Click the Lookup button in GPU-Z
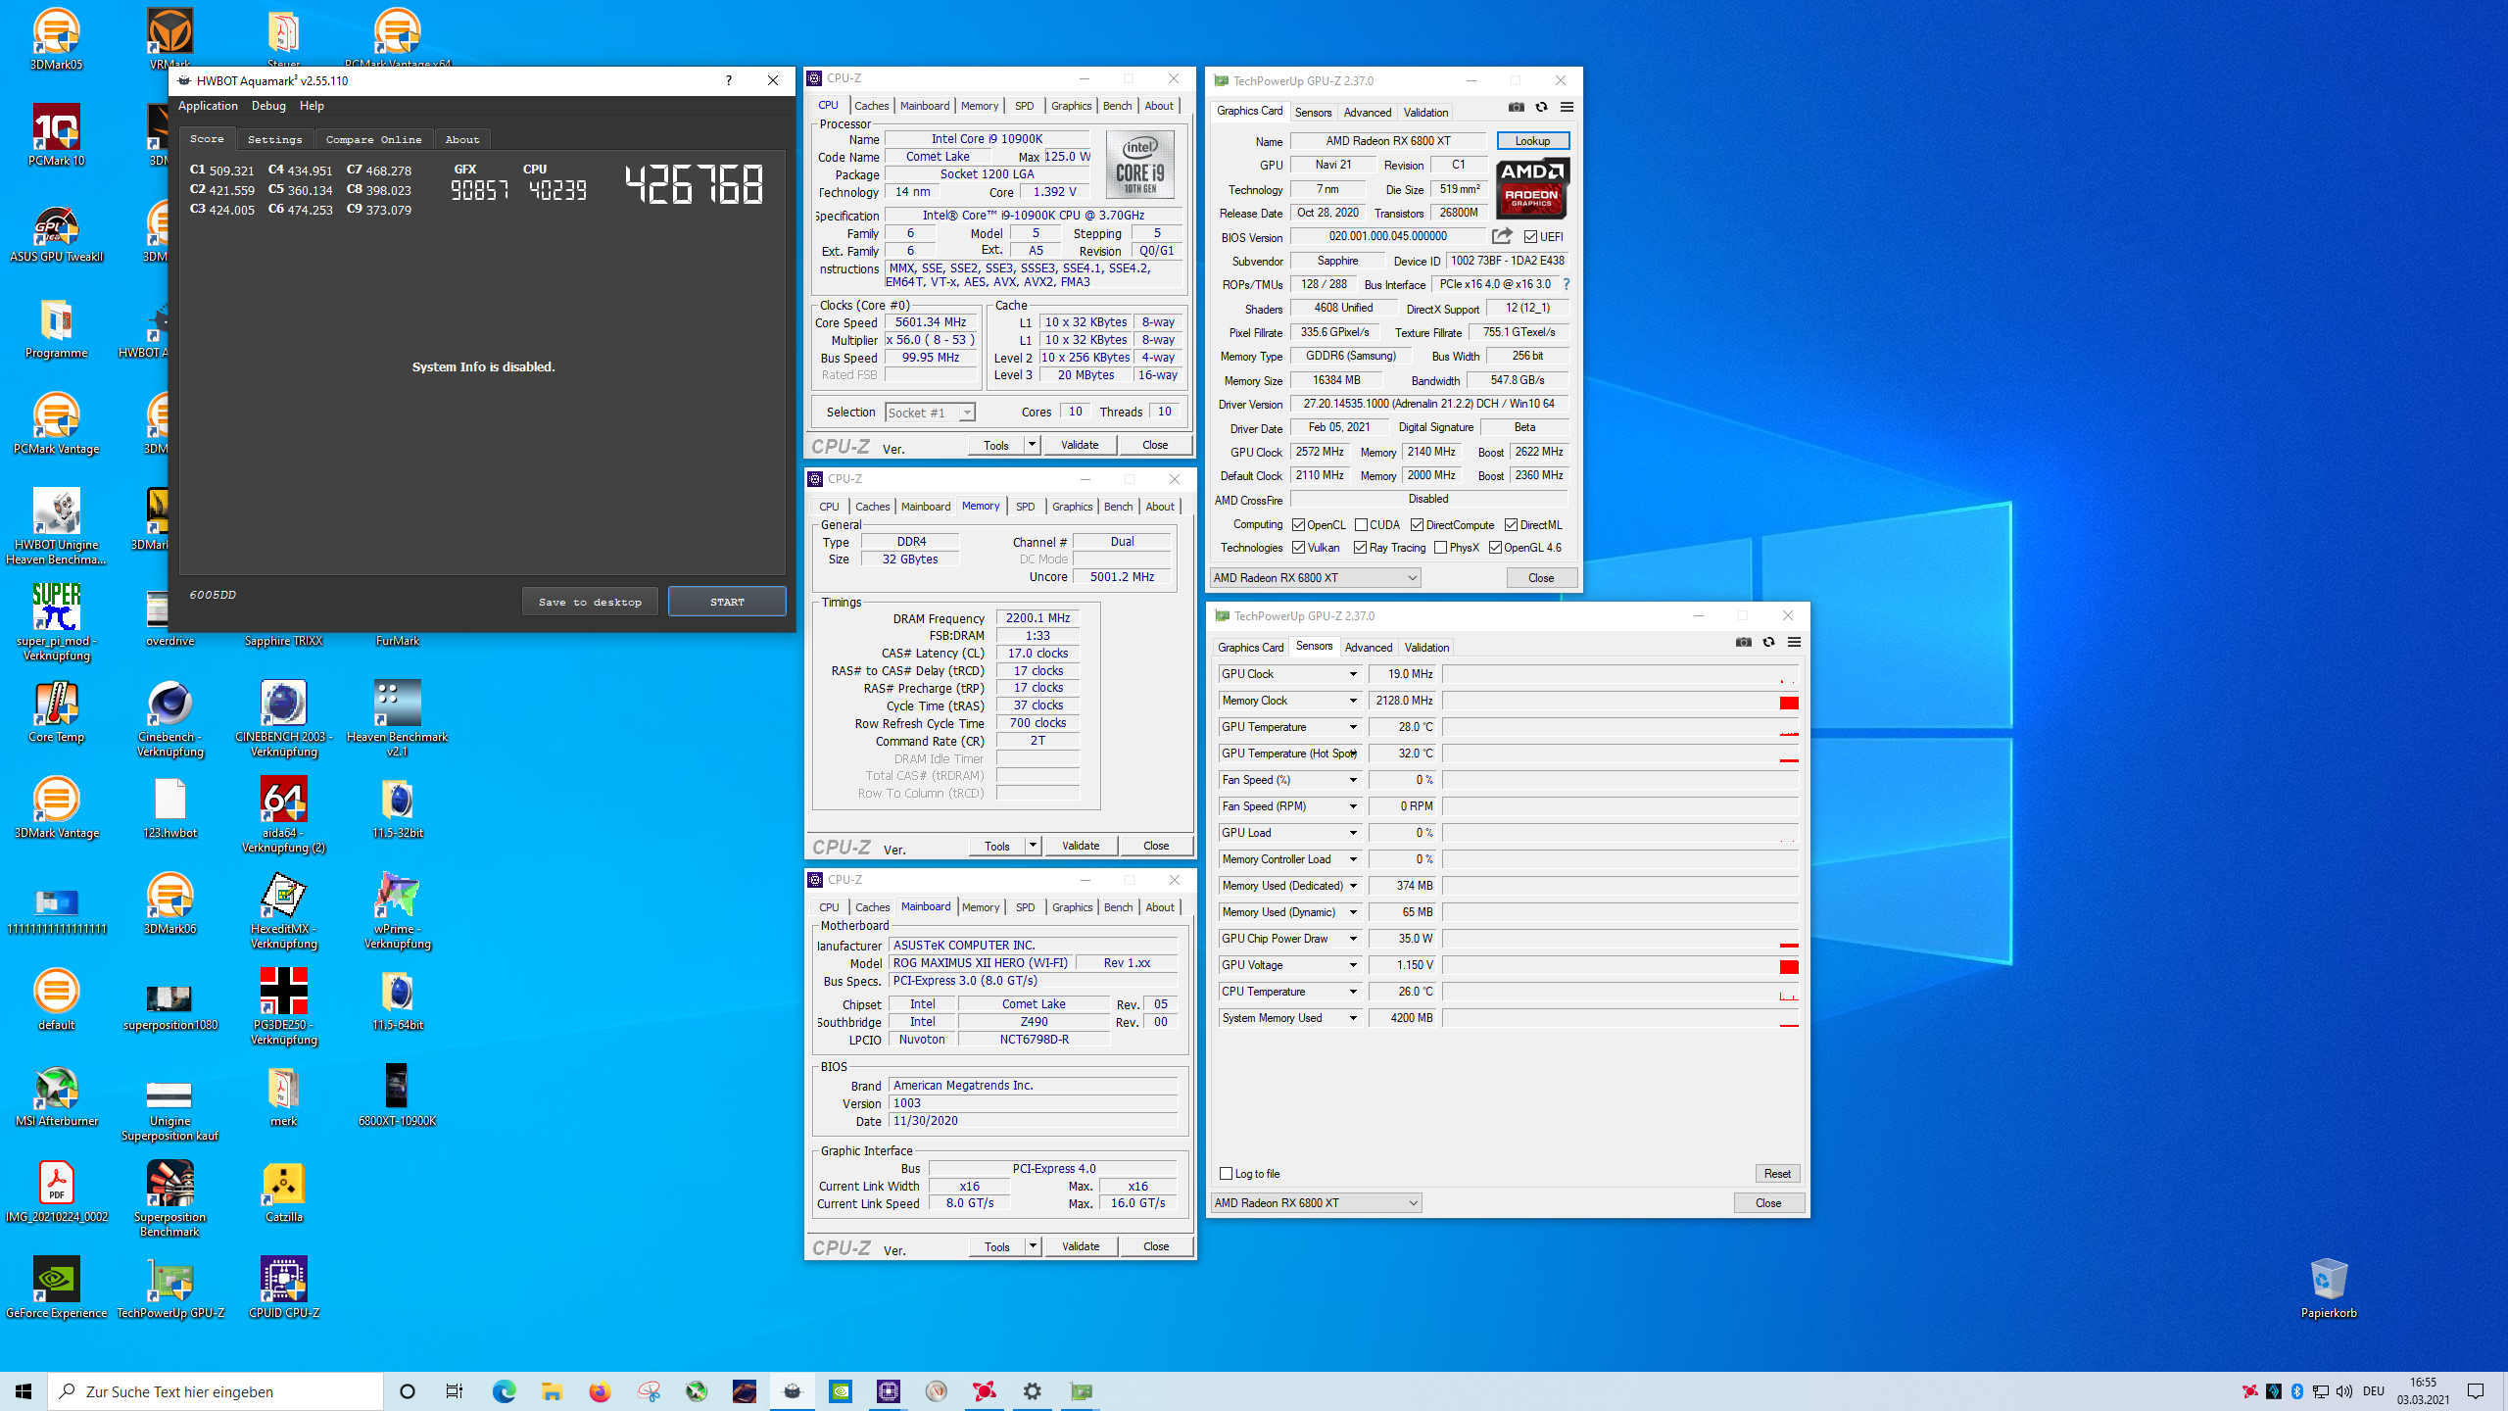 (1532, 141)
